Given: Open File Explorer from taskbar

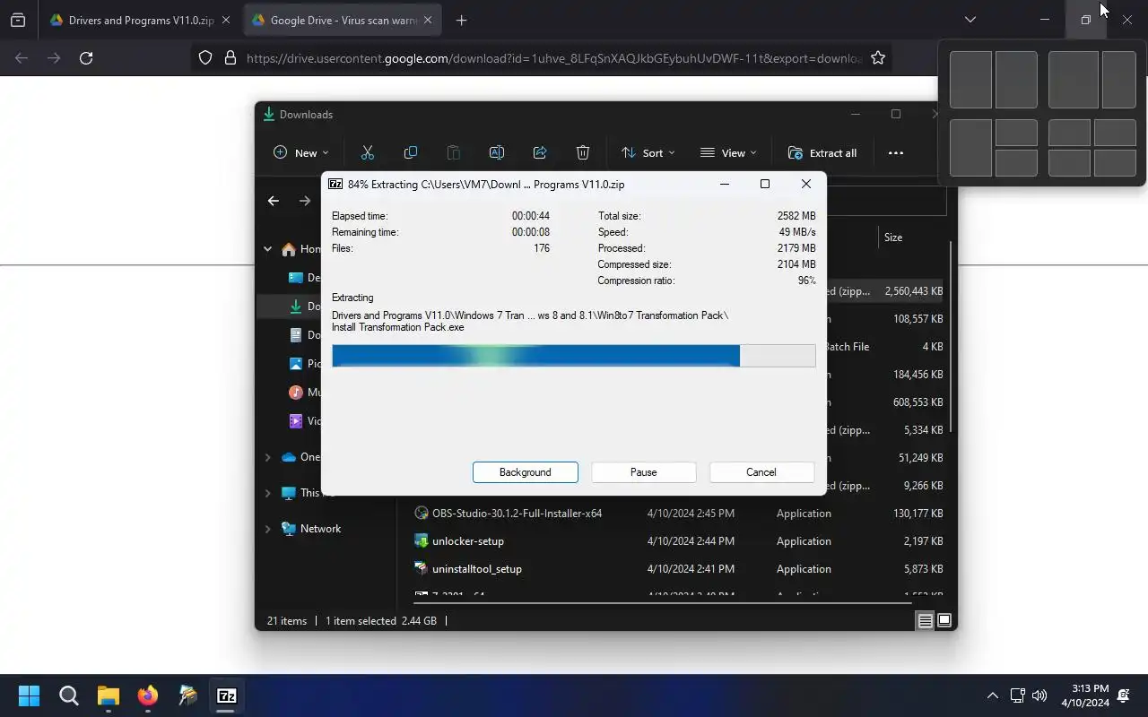Looking at the screenshot, I should pos(109,695).
